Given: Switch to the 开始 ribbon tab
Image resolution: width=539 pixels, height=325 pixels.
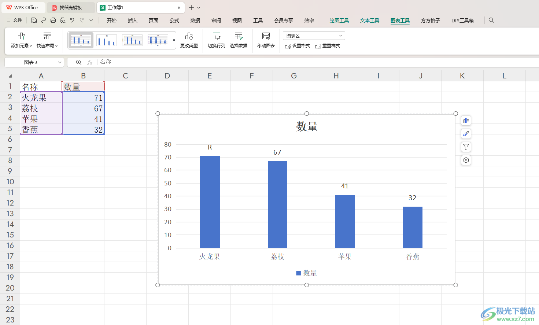Looking at the screenshot, I should (112, 21).
